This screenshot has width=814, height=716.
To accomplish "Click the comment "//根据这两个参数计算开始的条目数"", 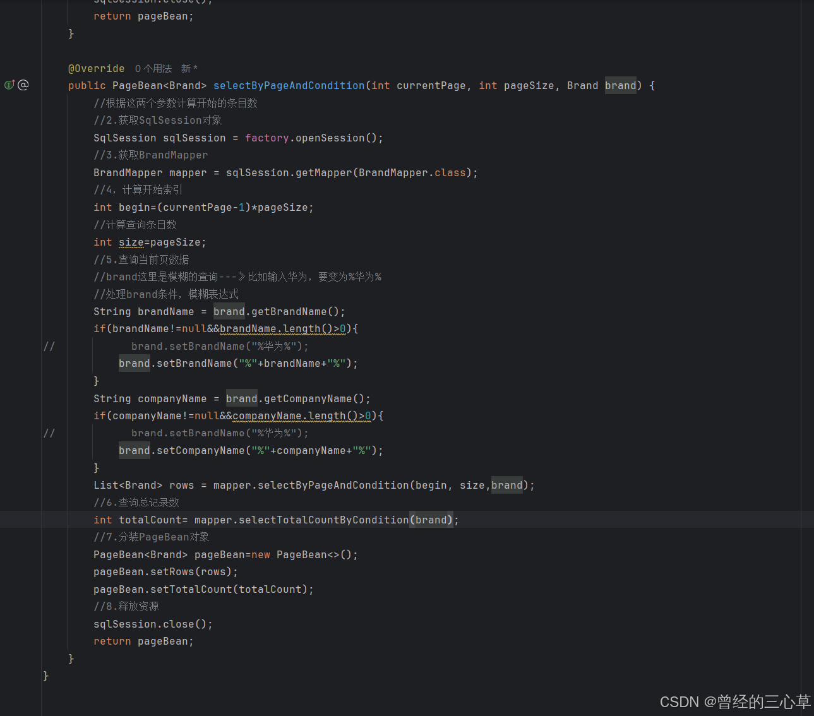I will (x=176, y=103).
